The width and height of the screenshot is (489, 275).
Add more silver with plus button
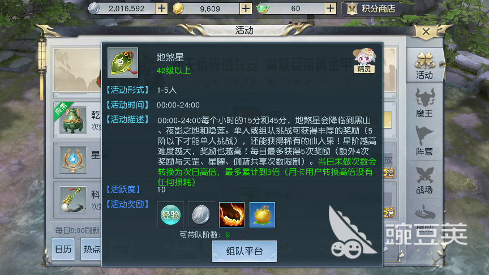(x=161, y=8)
